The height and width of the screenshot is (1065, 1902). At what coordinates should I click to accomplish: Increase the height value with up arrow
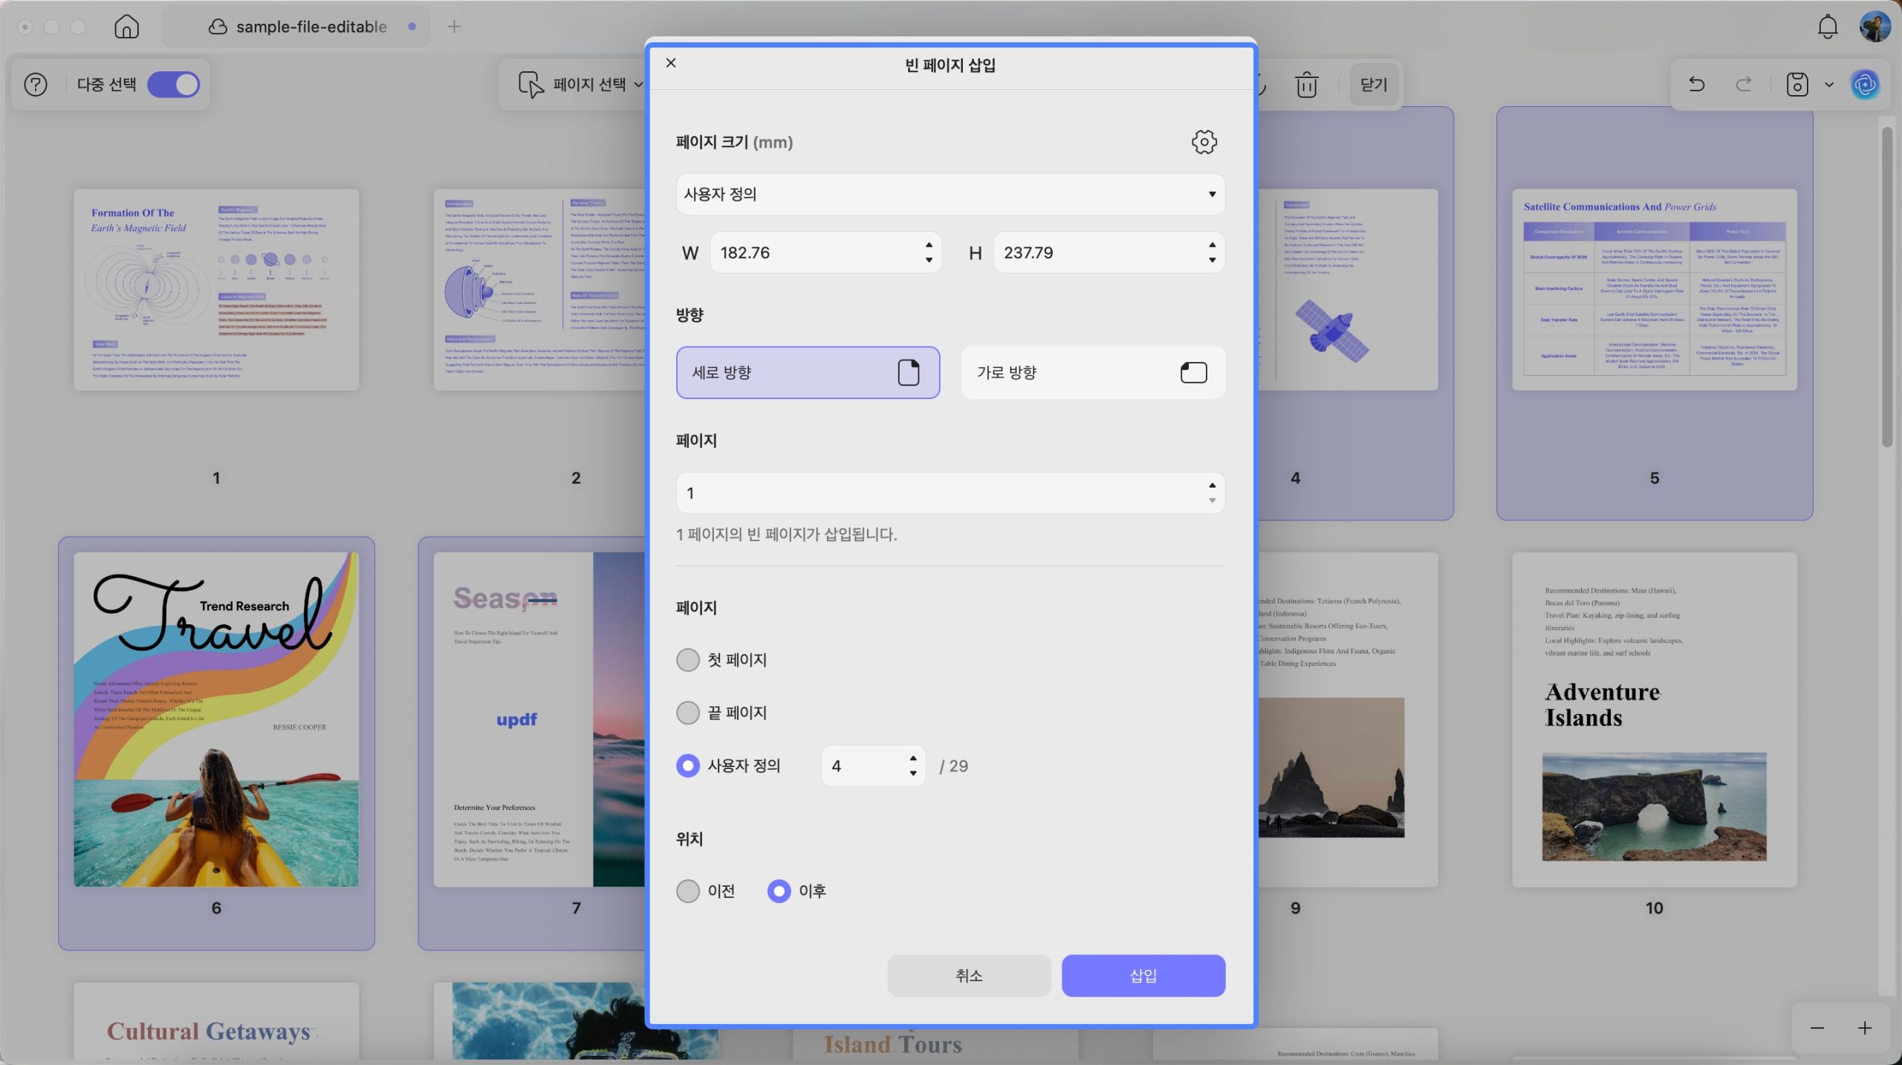pos(1213,245)
